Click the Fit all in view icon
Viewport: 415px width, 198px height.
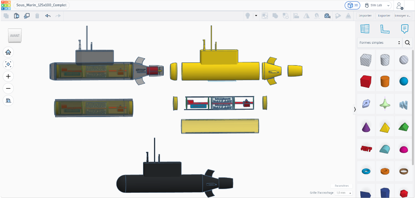pyautogui.click(x=8, y=64)
